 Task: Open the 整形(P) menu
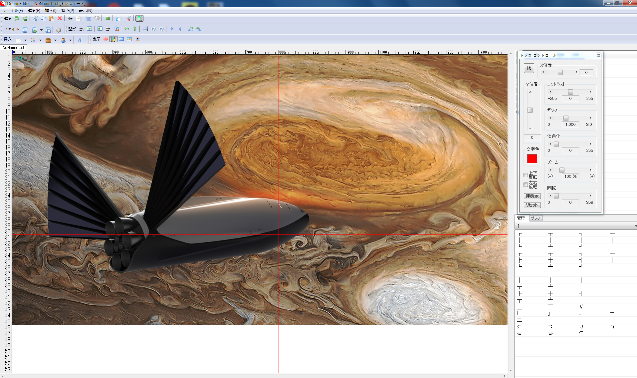pos(68,11)
